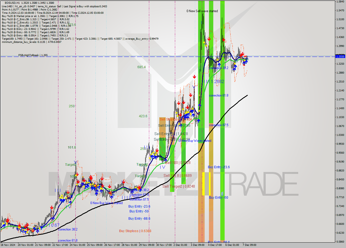The image size is (346, 248).
Task: Click the '22 Nov 17:00' time axis label
Action: (60, 245)
